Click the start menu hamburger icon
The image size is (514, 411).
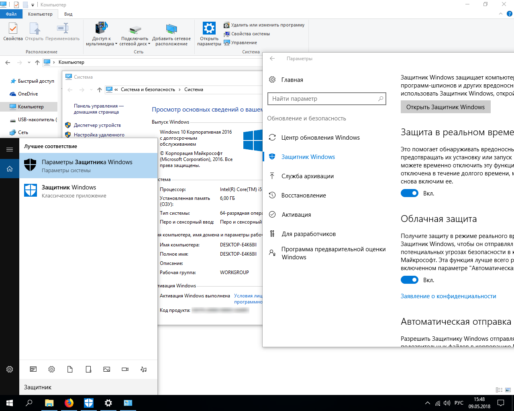pyautogui.click(x=10, y=149)
